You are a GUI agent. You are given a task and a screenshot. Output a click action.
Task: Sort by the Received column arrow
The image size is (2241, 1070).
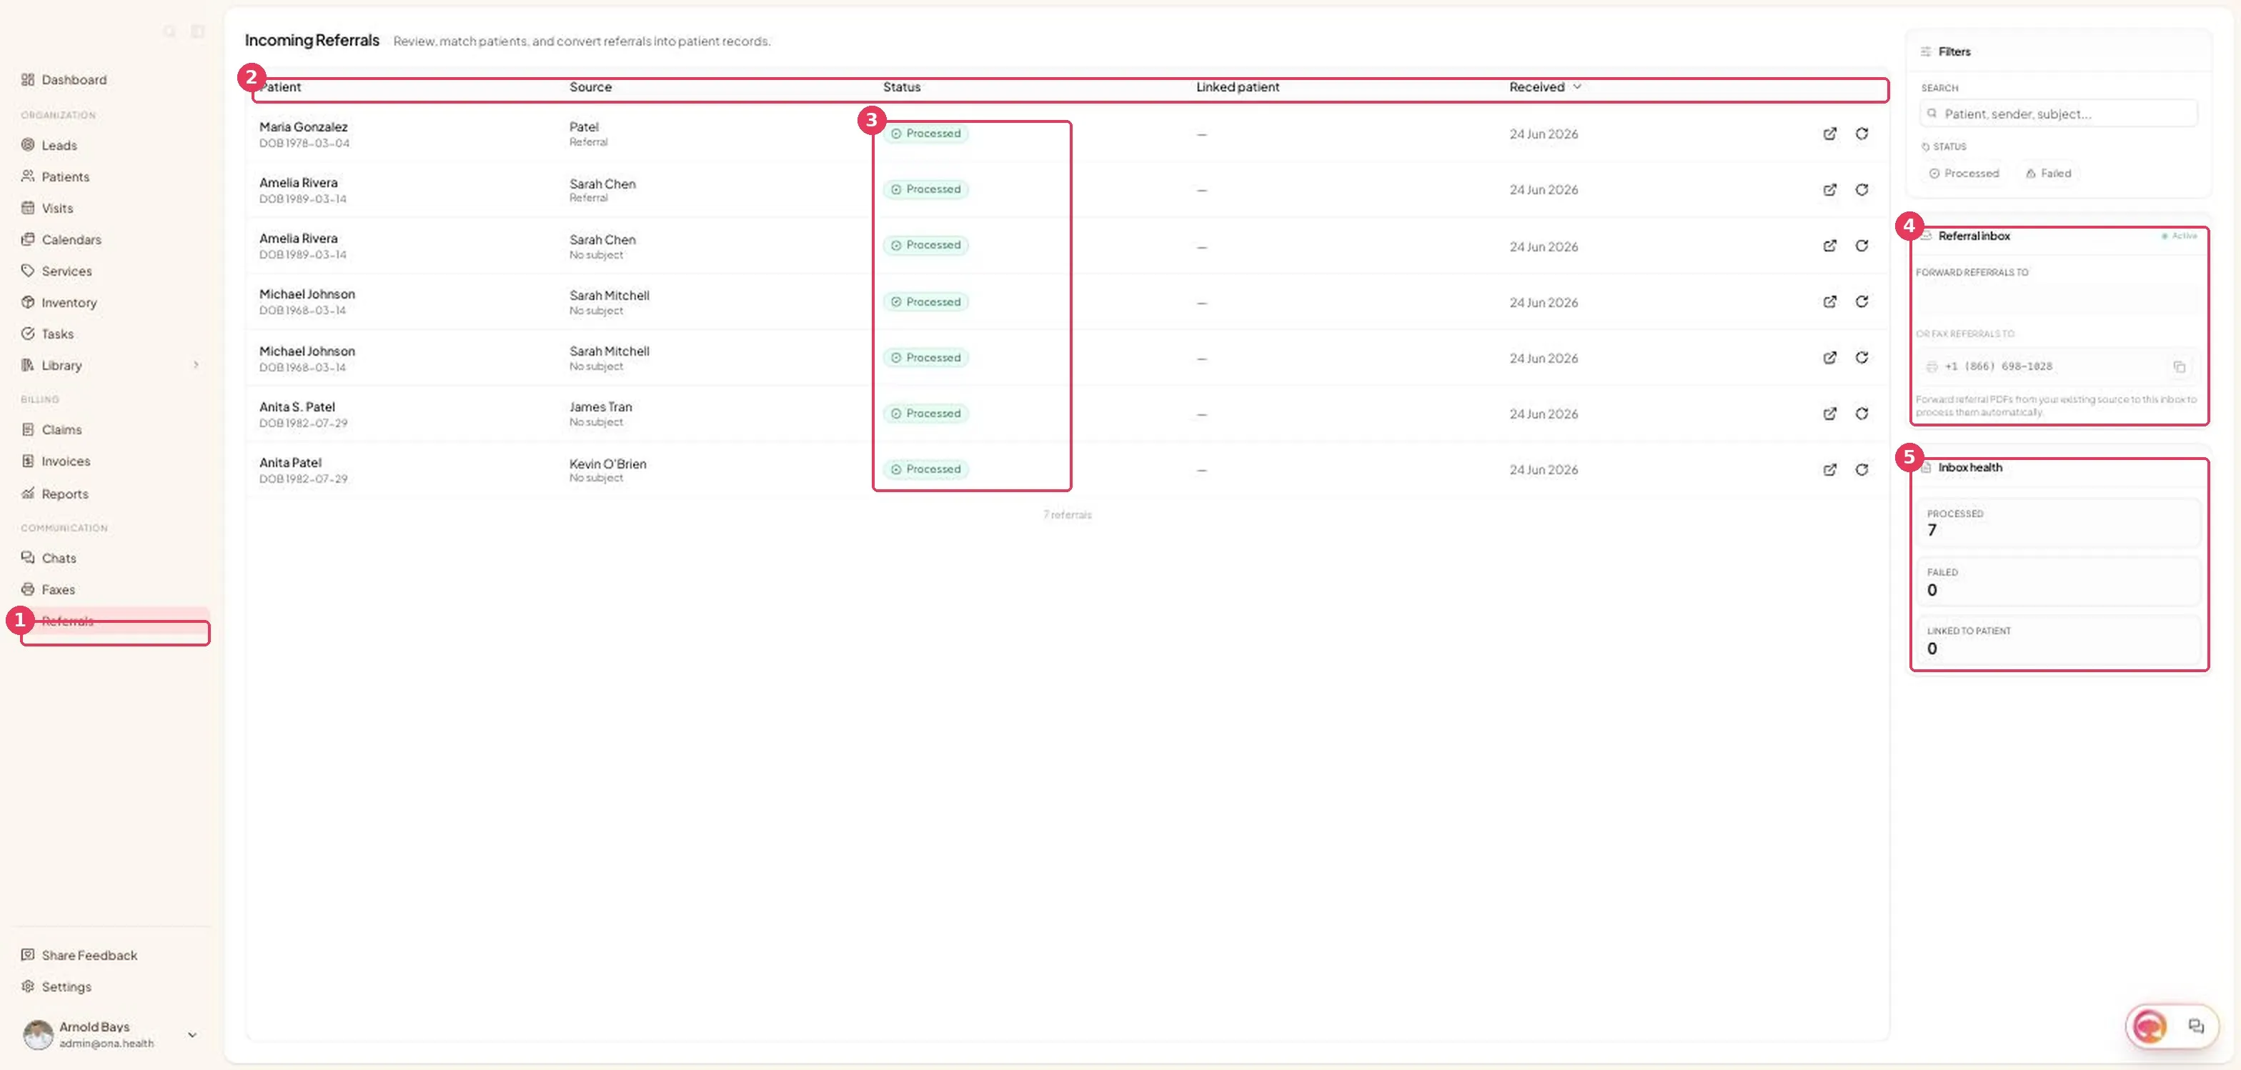(x=1576, y=87)
